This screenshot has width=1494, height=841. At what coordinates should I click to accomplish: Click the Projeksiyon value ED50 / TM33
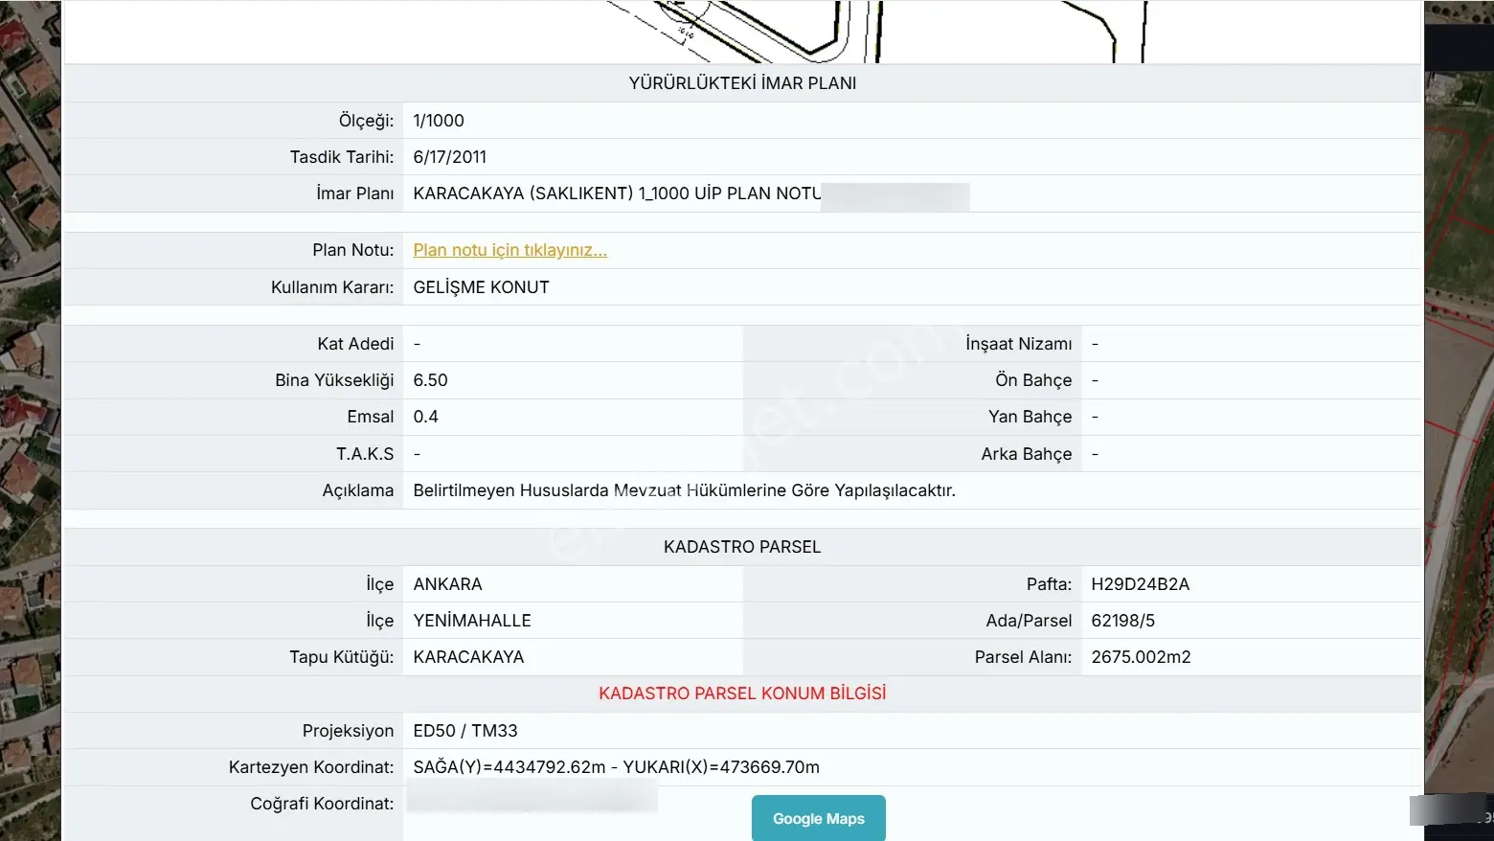[465, 731]
